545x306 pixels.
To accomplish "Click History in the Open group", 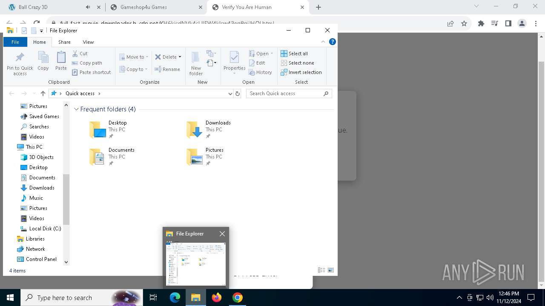I will [260, 72].
